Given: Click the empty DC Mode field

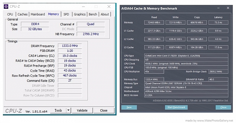Looking at the screenshot, I should pos(91,29).
